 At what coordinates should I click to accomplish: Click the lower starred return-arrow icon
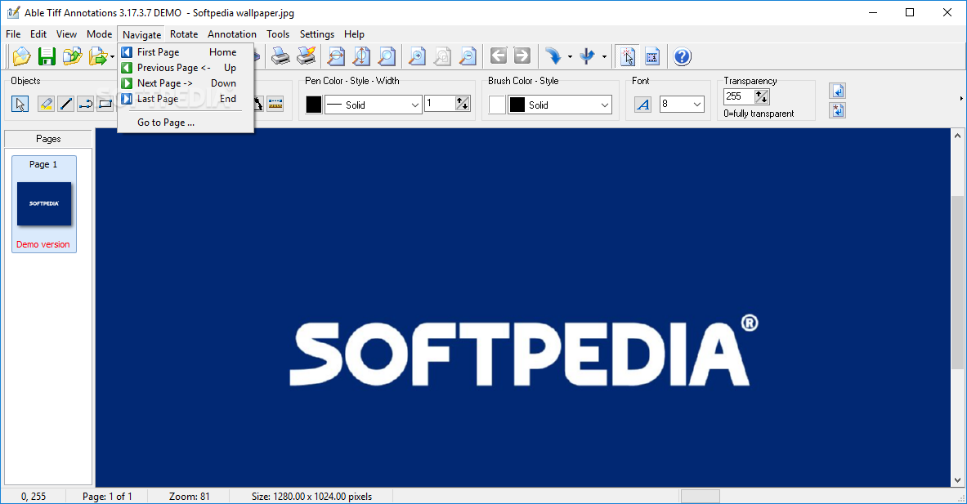[838, 111]
